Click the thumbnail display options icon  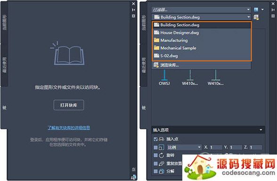[256, 9]
